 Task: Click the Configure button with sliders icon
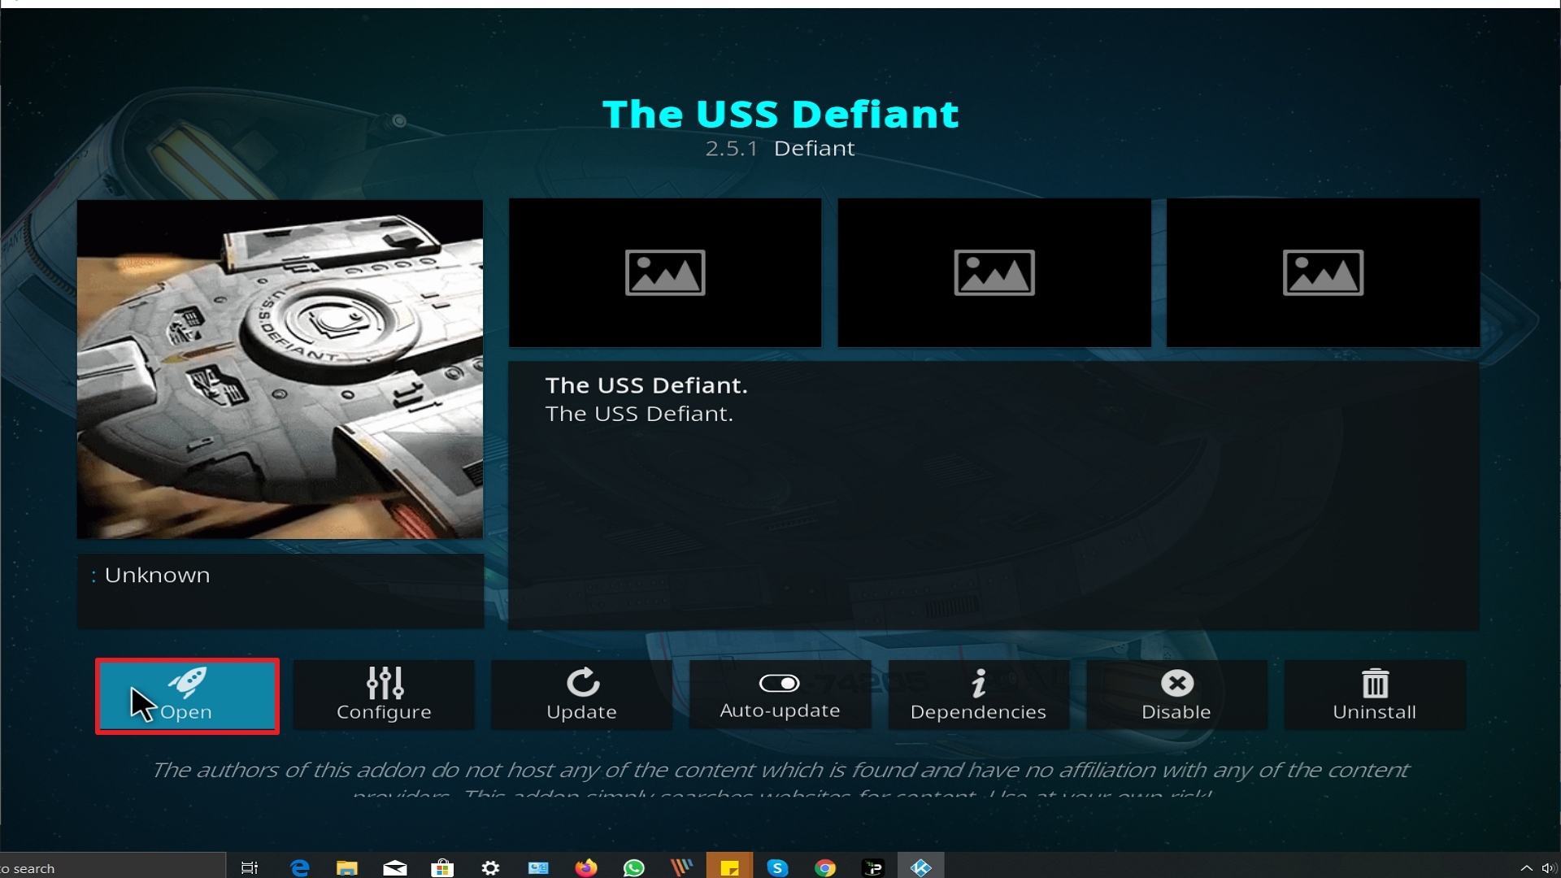pos(384,696)
